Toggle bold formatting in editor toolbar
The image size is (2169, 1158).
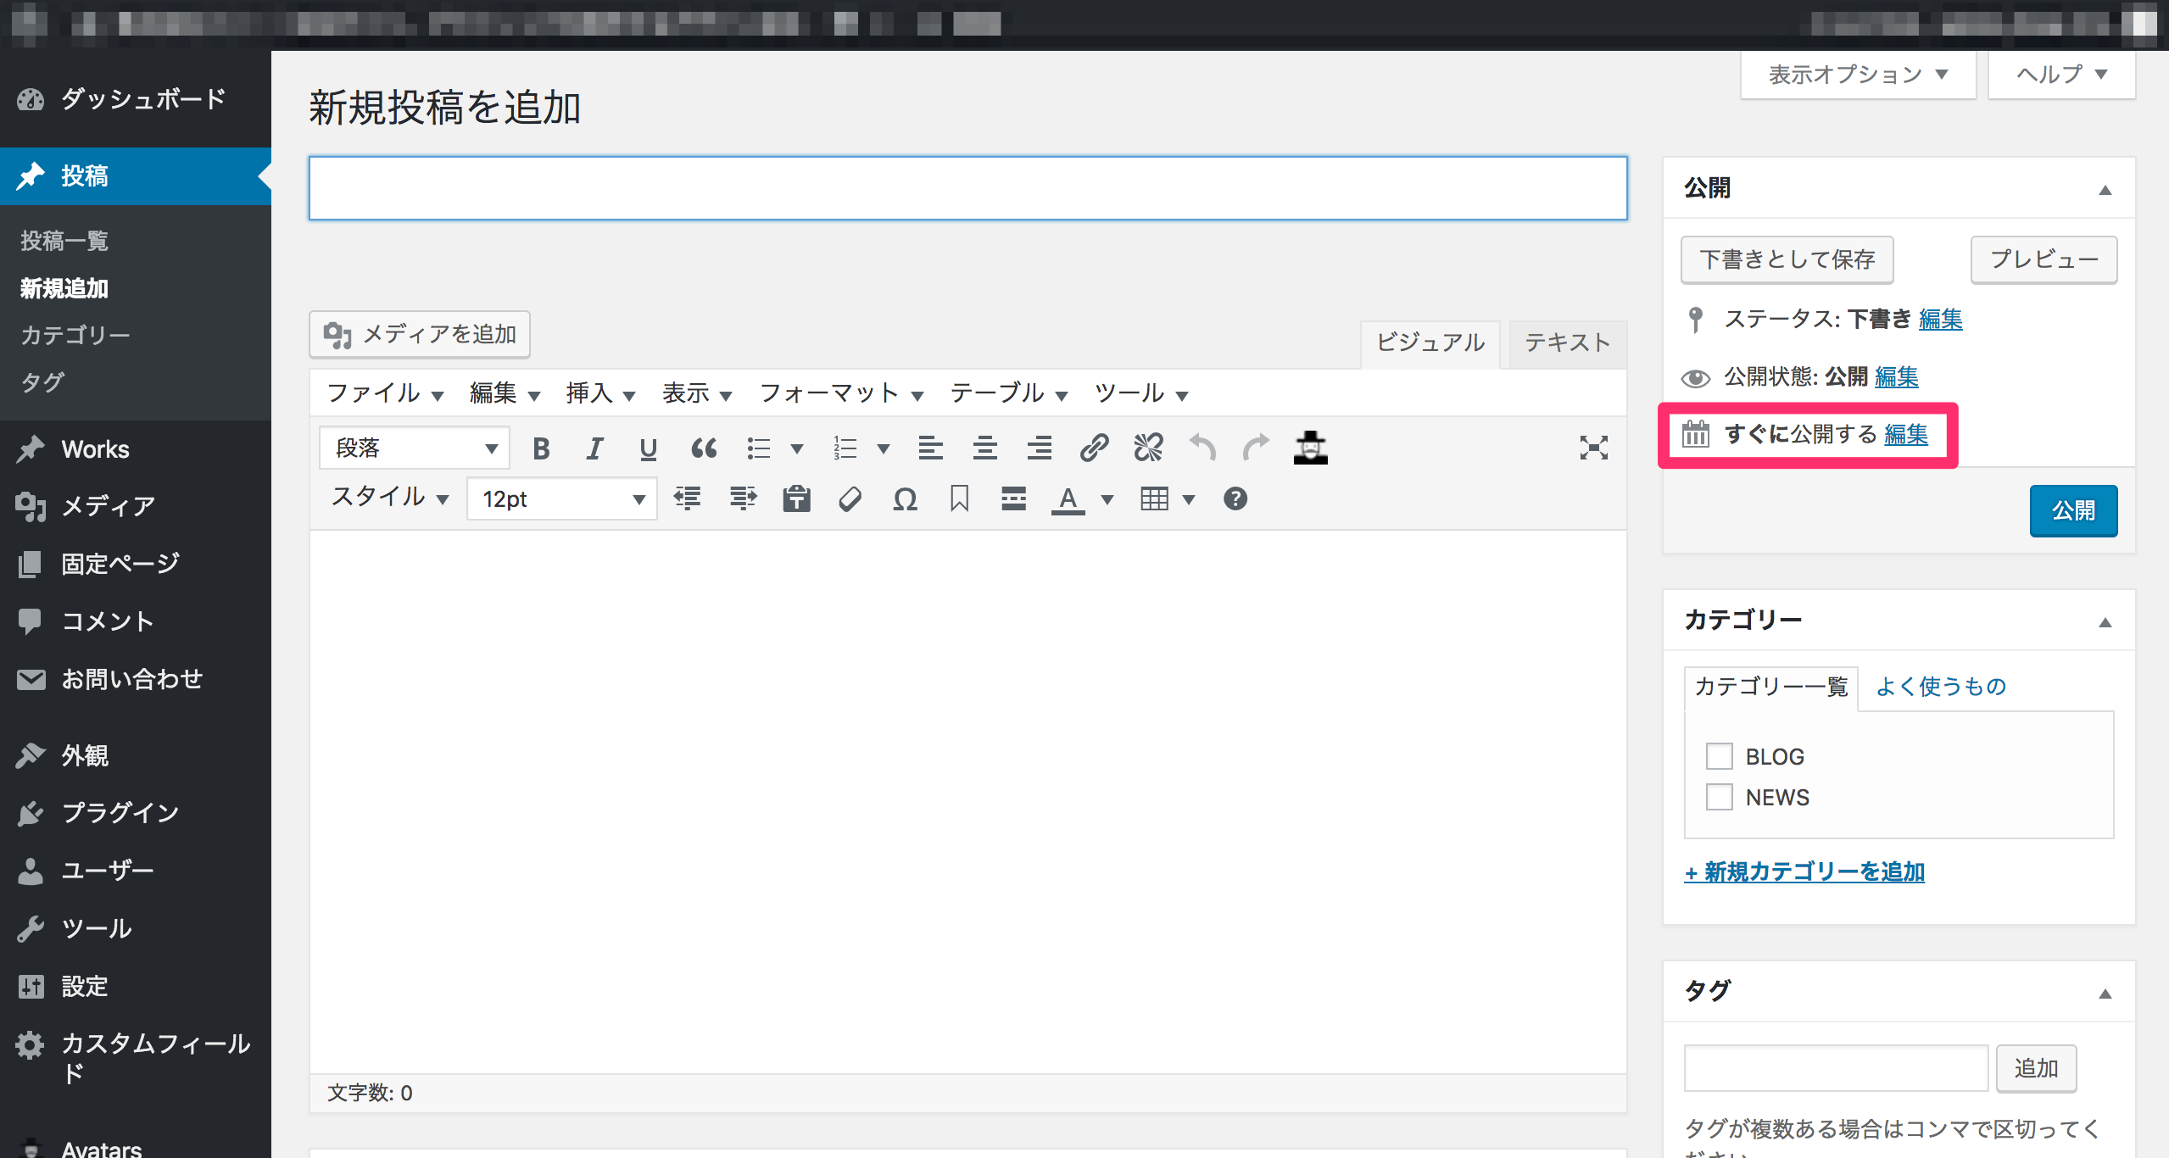[541, 448]
